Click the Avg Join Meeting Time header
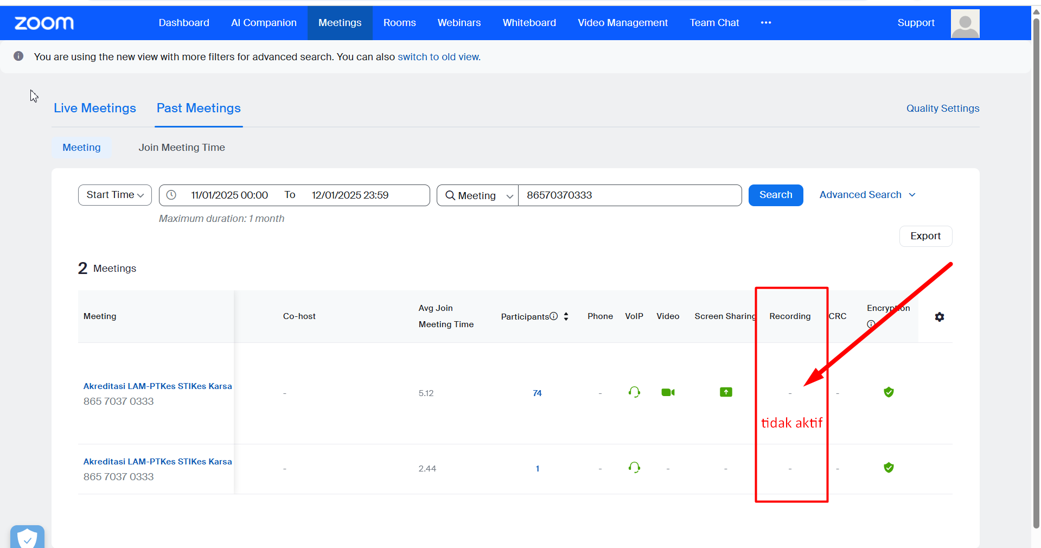Screen dimensions: 1041x548 click(x=446, y=316)
